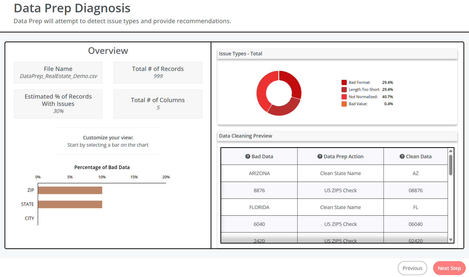Click the help icon beside Bad Data
Image resolution: width=469 pixels, height=277 pixels.
248,156
